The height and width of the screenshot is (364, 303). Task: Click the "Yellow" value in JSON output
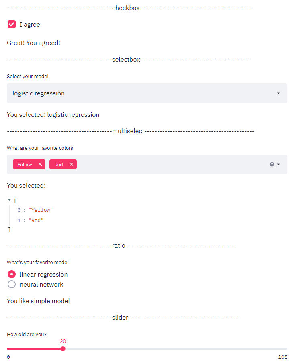click(x=41, y=210)
